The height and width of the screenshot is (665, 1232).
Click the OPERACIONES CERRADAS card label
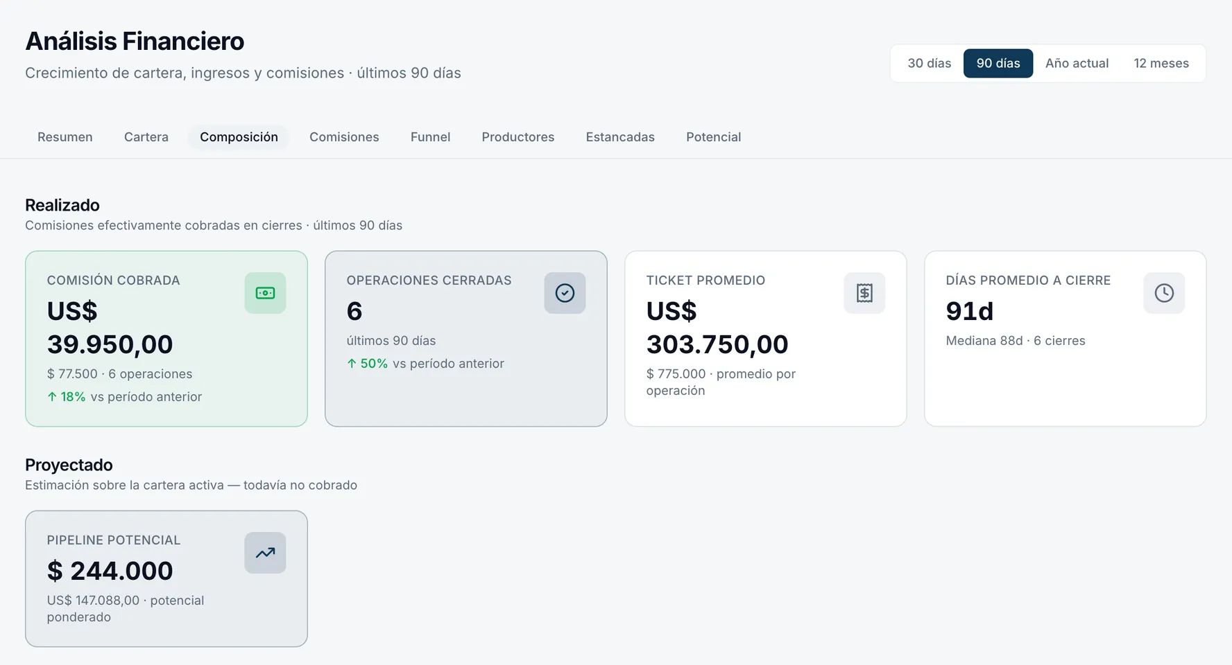click(429, 281)
